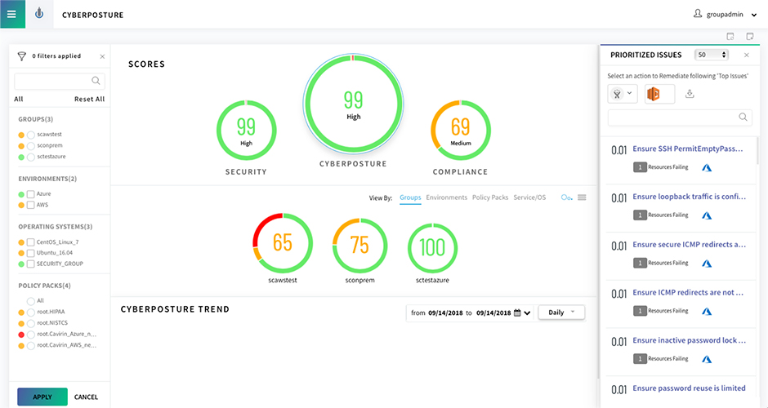The height and width of the screenshot is (408, 768).
Task: Click the Cyberposture score 99 gauge
Action: pos(353,104)
